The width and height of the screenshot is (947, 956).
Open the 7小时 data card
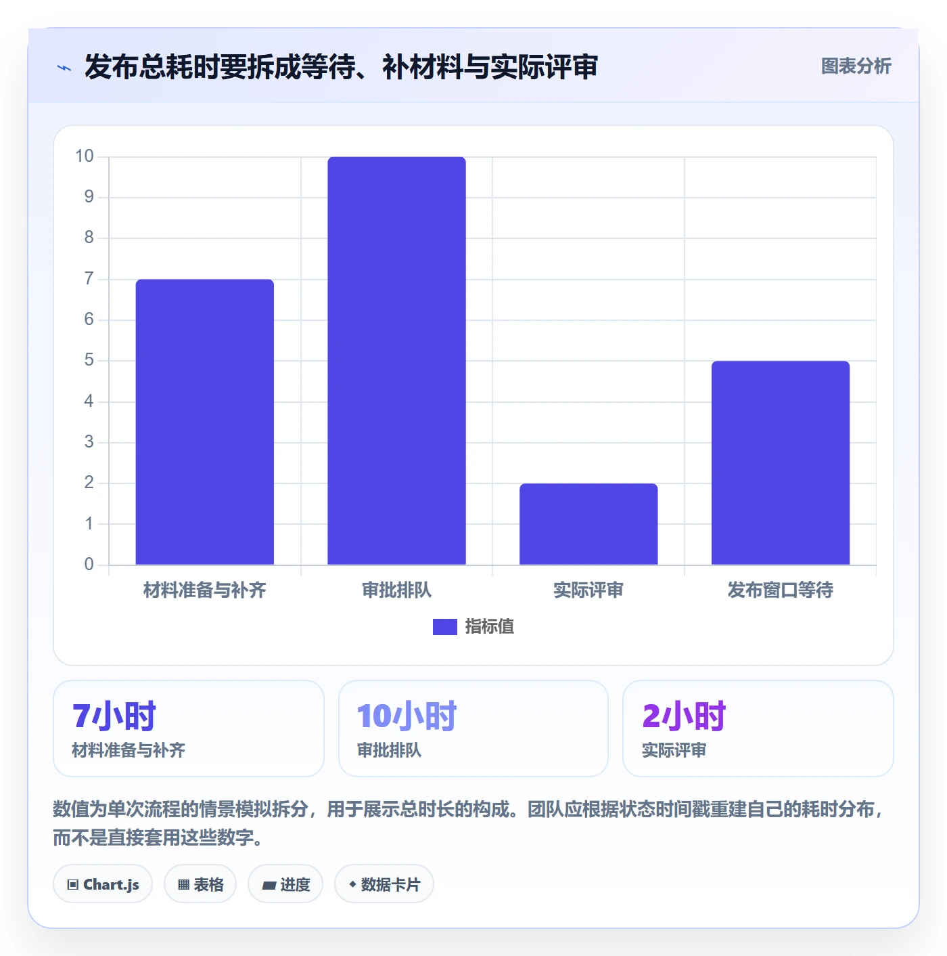(189, 729)
